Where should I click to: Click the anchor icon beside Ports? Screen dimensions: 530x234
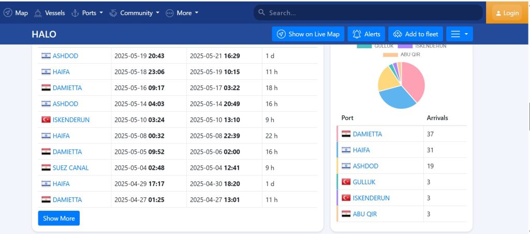(x=75, y=13)
